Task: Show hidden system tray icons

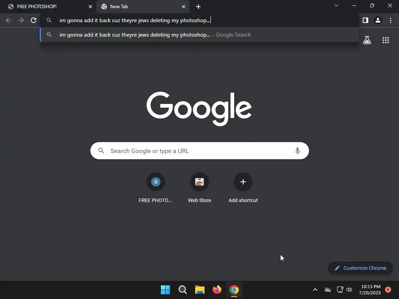Action: 315,290
